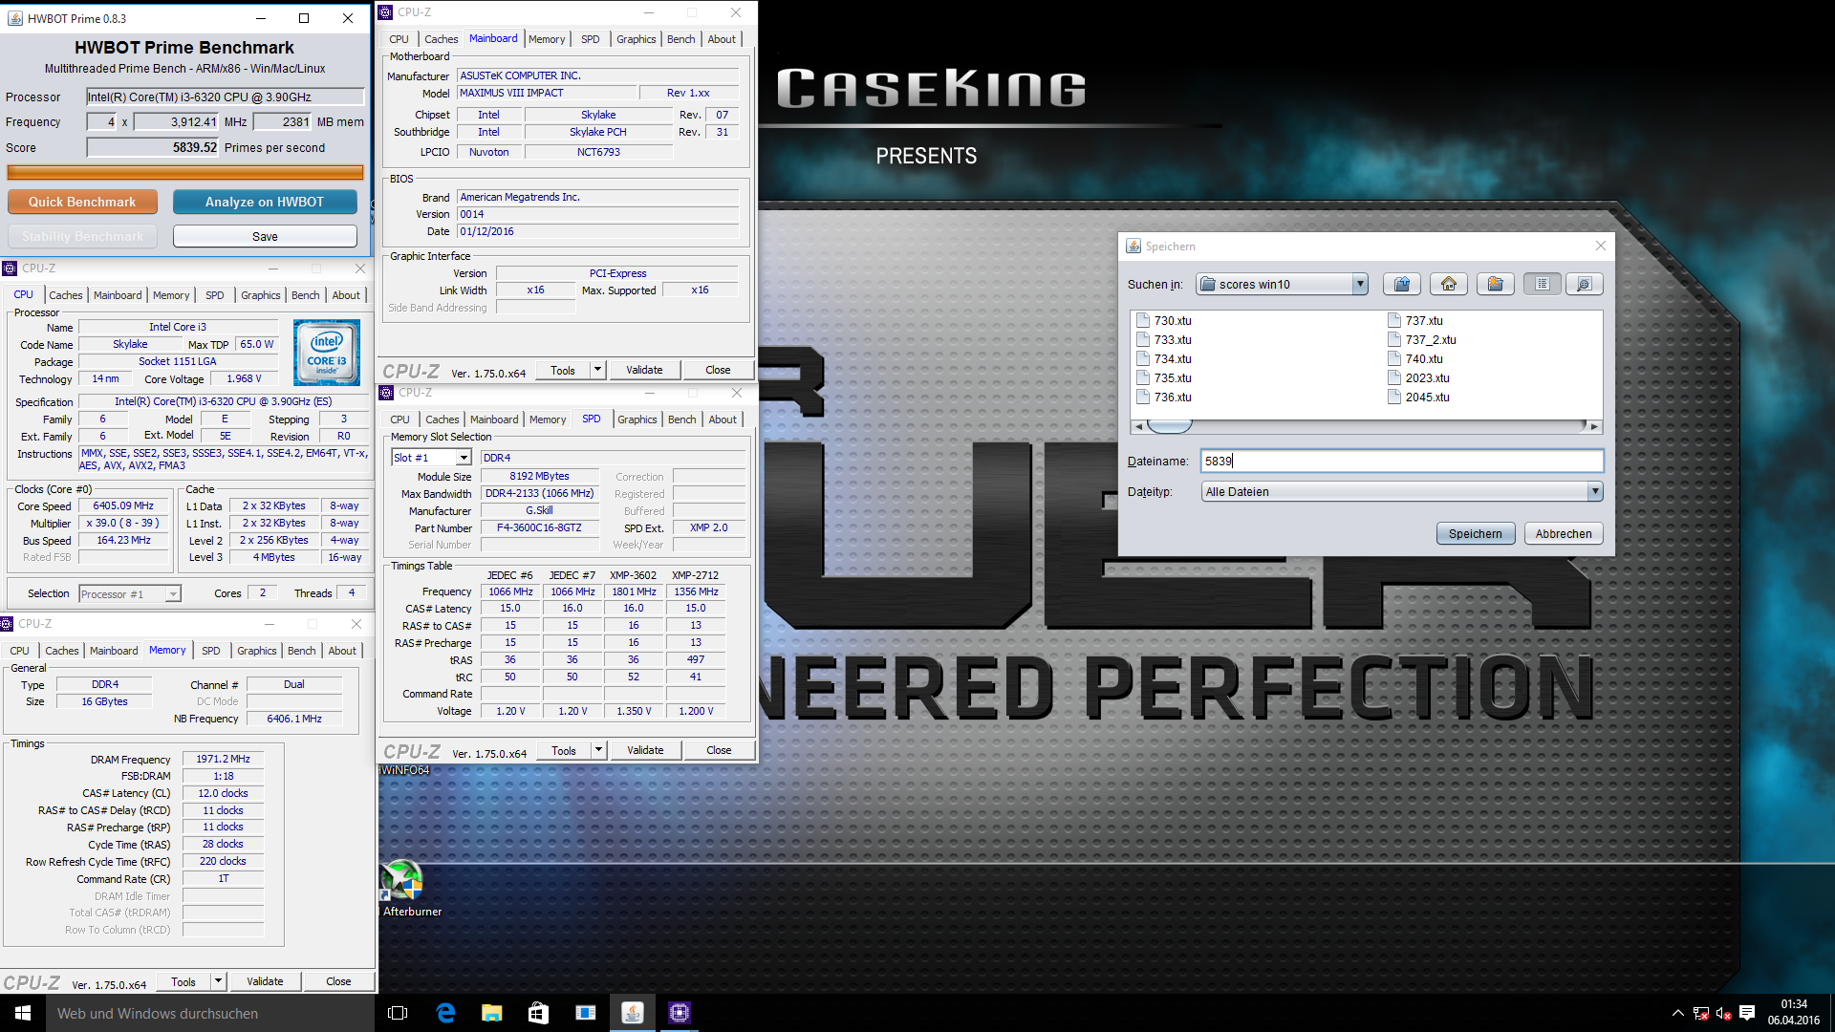Open the Windows Start menu
The width and height of the screenshot is (1835, 1032).
point(23,1013)
